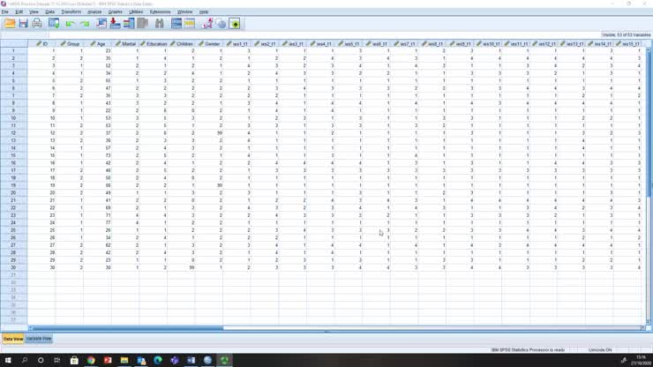Open Google Chrome from the taskbar
Image resolution: width=653 pixels, height=367 pixels.
coord(91,360)
